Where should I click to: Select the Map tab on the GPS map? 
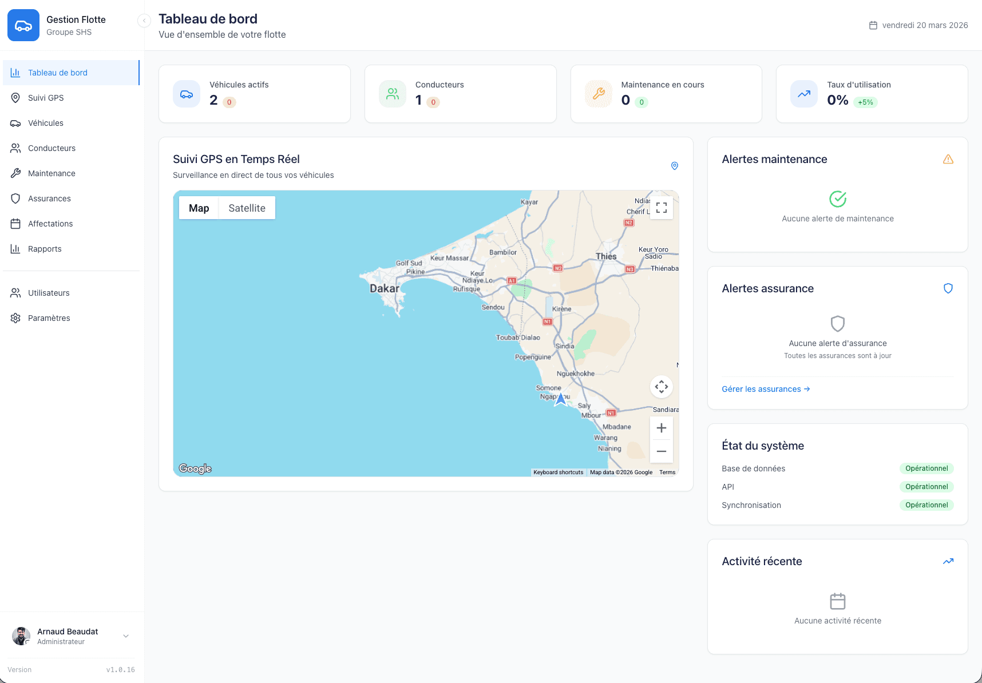199,208
